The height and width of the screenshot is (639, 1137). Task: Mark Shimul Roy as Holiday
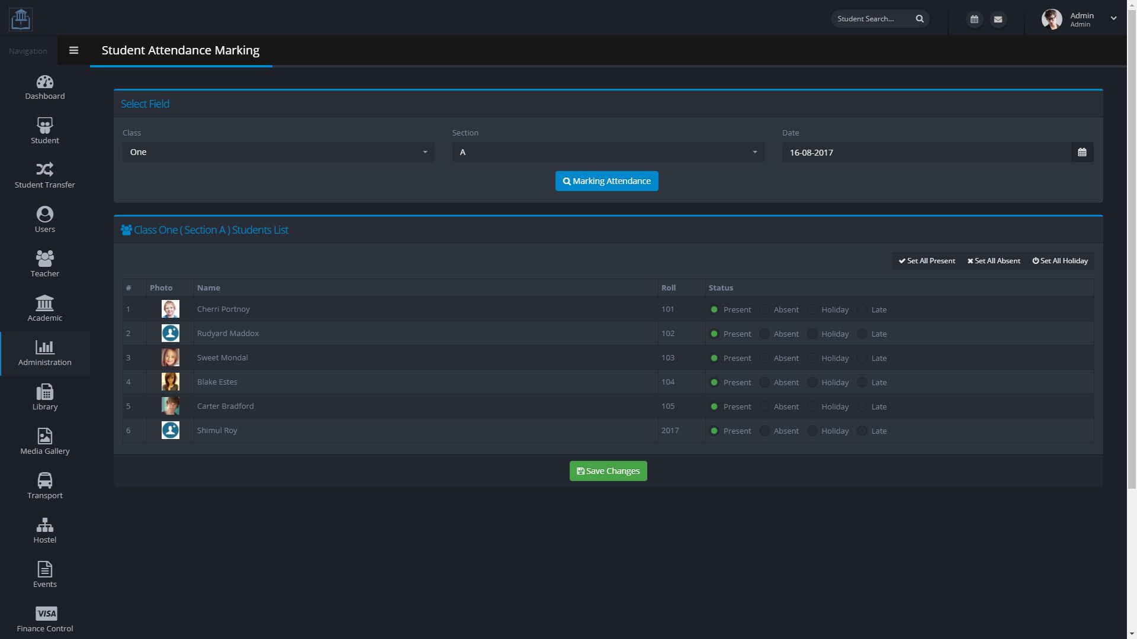[x=812, y=431]
